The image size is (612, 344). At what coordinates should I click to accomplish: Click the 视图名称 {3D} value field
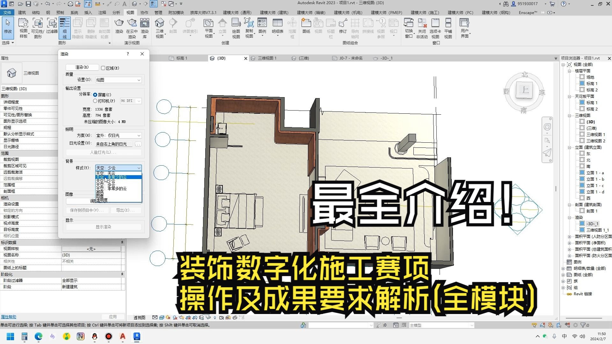click(91, 255)
